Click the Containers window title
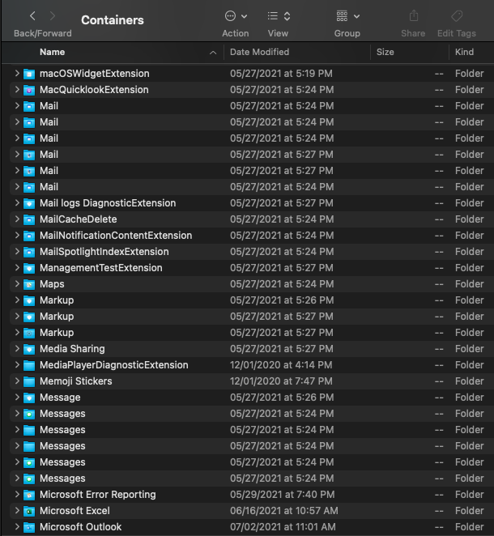Image resolution: width=494 pixels, height=536 pixels. coord(113,20)
